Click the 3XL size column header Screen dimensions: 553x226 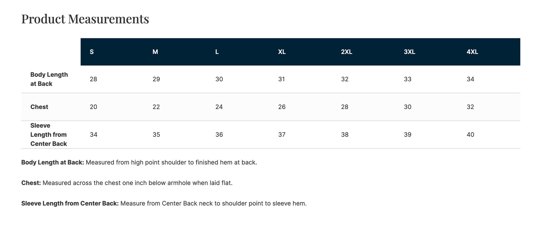(409, 52)
